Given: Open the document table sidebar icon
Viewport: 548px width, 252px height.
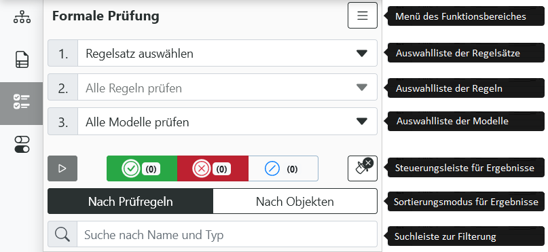Looking at the screenshot, I should point(22,59).
